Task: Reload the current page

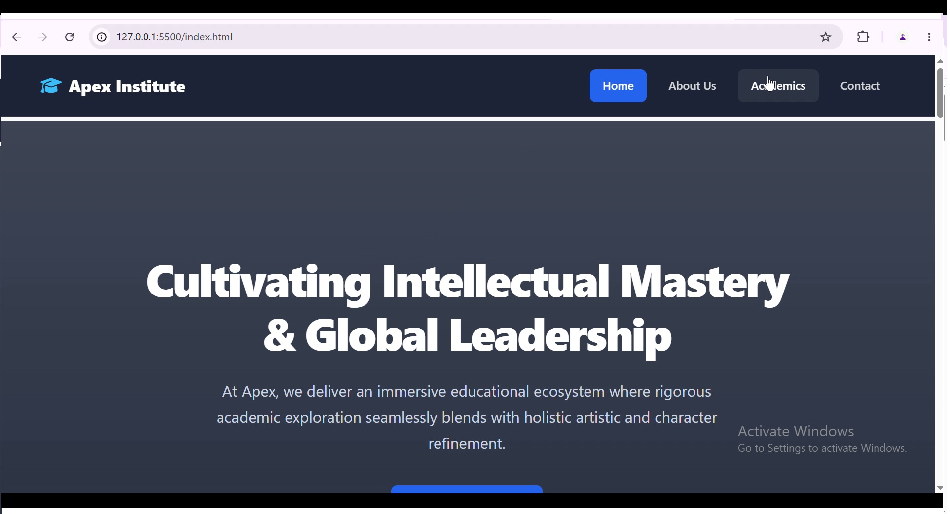Action: [x=71, y=37]
